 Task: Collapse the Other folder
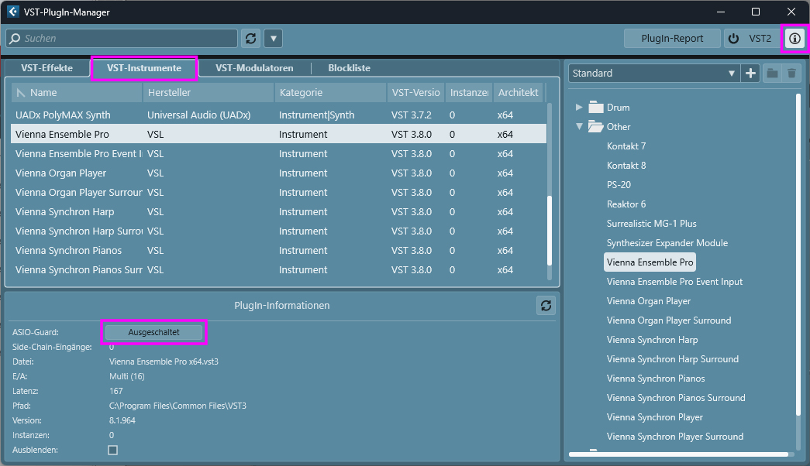(x=579, y=126)
